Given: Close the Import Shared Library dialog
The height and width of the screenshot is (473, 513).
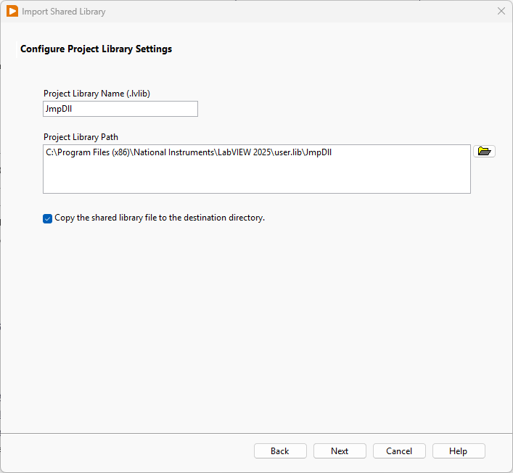Looking at the screenshot, I should click(501, 12).
